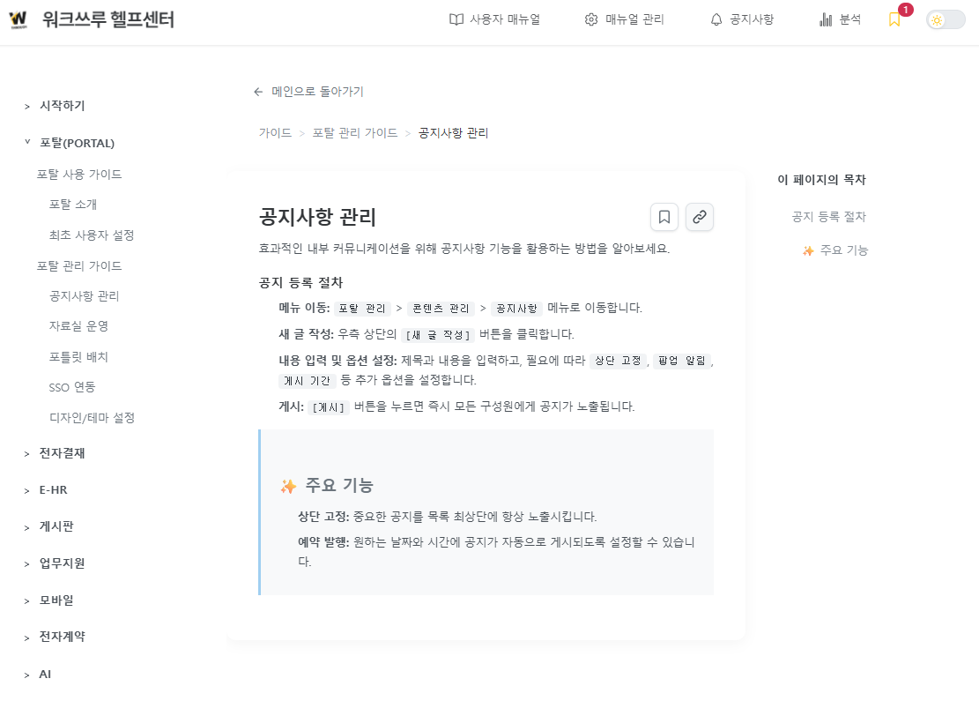
Task: Copy the page link via the chain-link icon
Action: point(700,217)
